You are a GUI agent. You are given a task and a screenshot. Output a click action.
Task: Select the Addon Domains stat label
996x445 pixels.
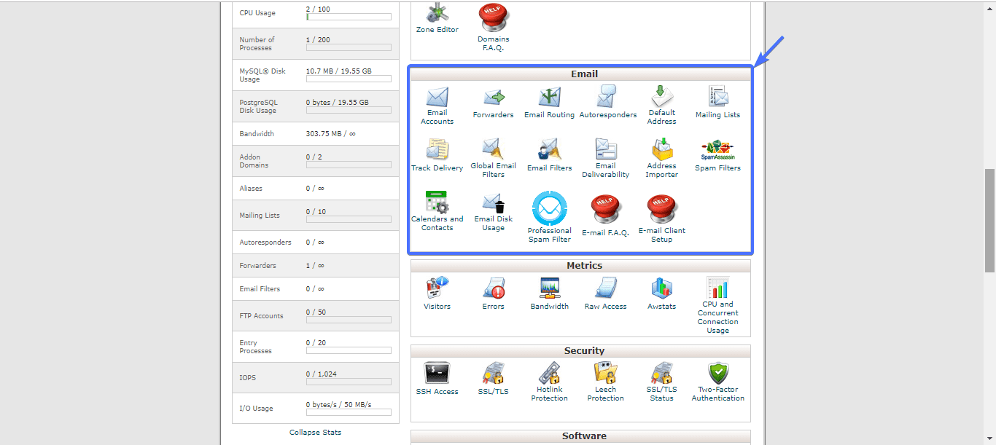pos(254,161)
